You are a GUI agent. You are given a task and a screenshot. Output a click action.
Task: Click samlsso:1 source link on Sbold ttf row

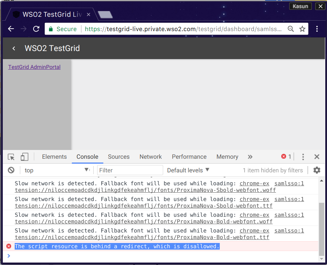[x=289, y=199]
